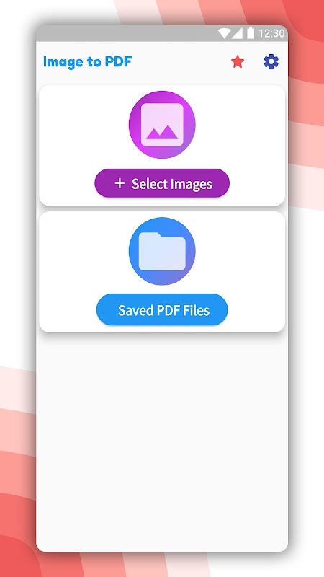This screenshot has width=324, height=577.
Task: Click the white folder shape in blue circle
Action: pos(162,251)
